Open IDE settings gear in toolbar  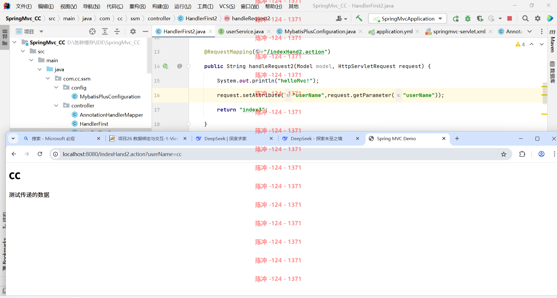click(538, 19)
